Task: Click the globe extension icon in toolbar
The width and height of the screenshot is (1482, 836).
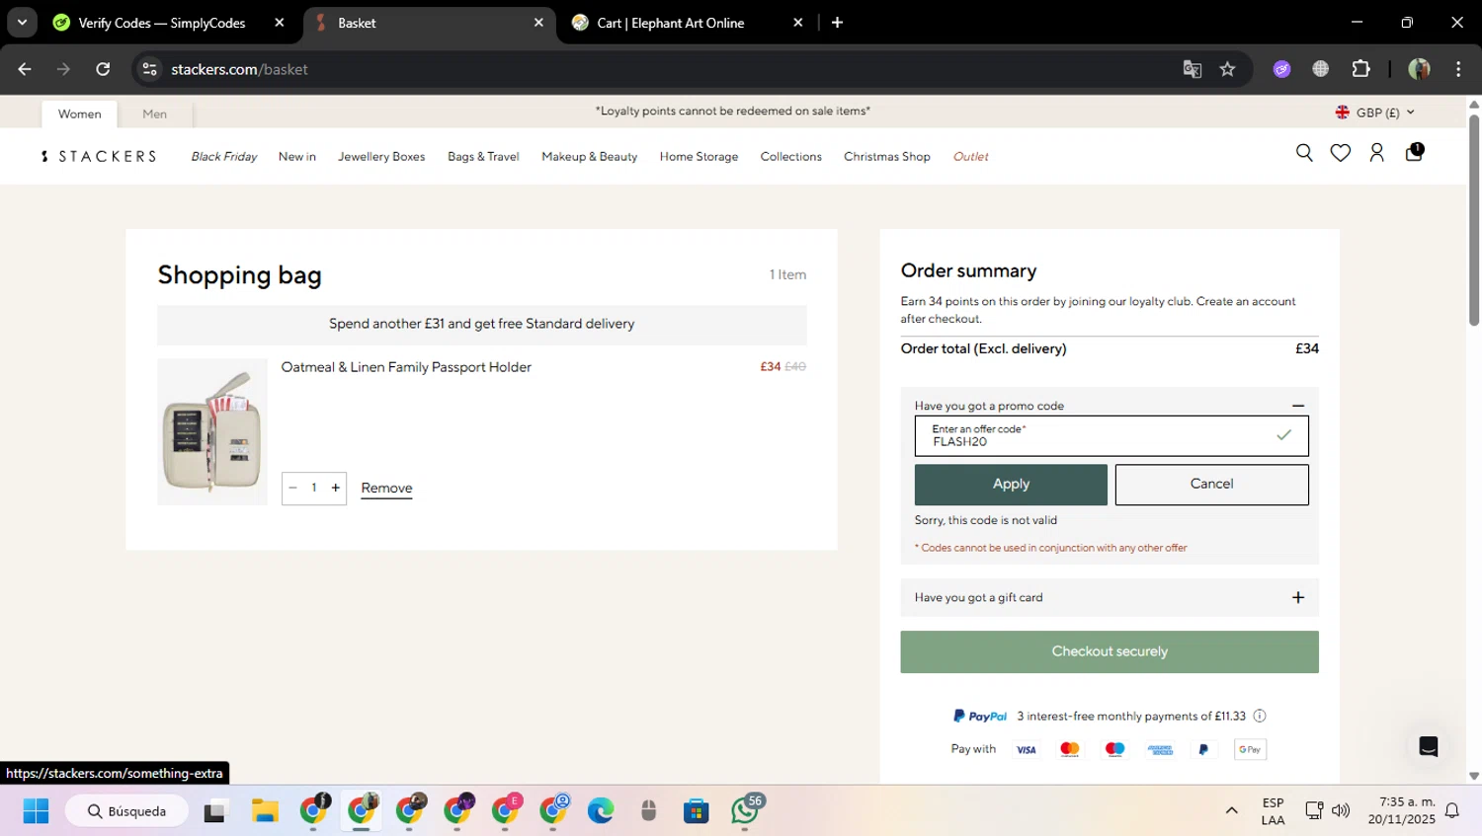Action: point(1320,69)
